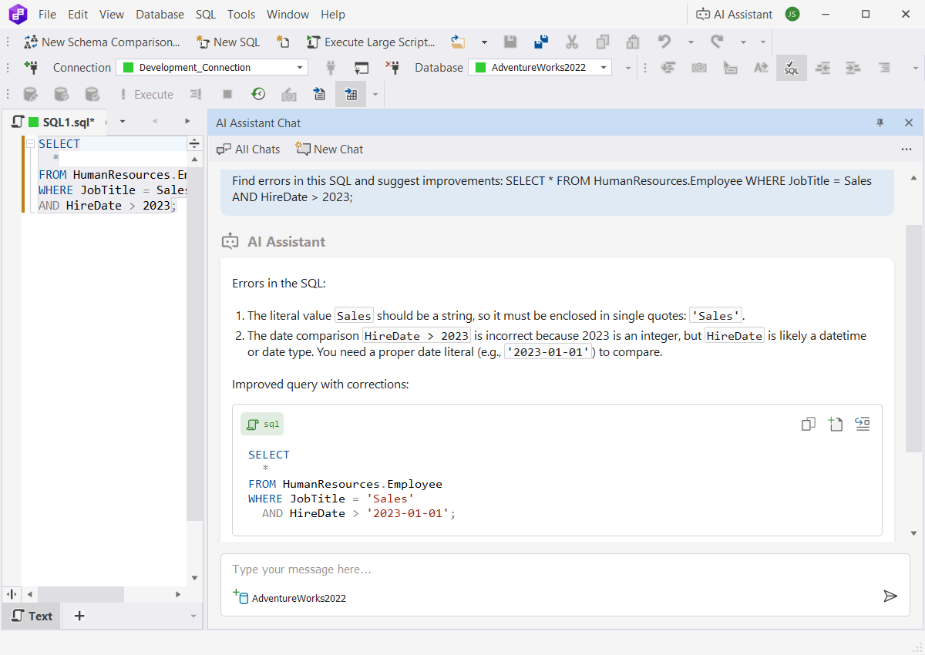Viewport: 925px width, 655px height.
Task: Open the File menu
Action: (x=47, y=14)
